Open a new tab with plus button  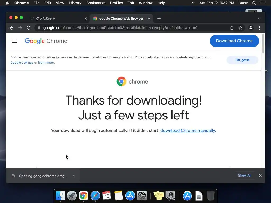pyautogui.click(x=159, y=19)
